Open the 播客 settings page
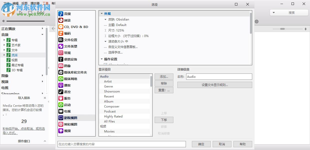Image resolution: width=310 pixels, height=150 pixels. [61, 85]
